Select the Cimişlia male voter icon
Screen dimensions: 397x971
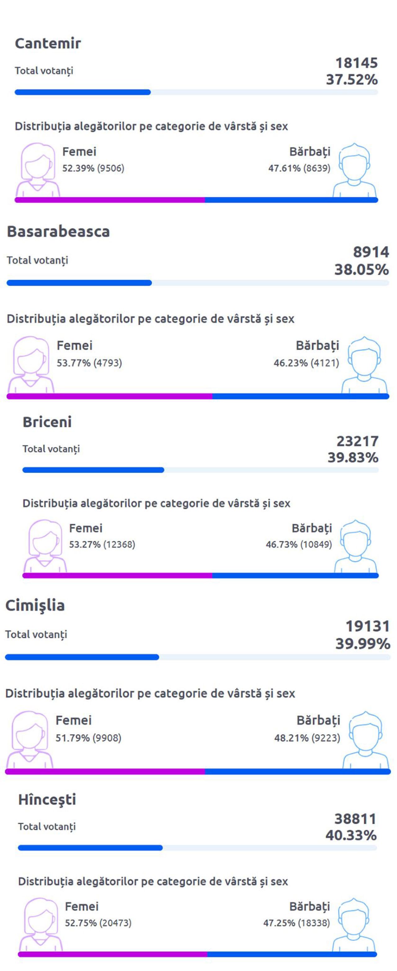click(365, 739)
